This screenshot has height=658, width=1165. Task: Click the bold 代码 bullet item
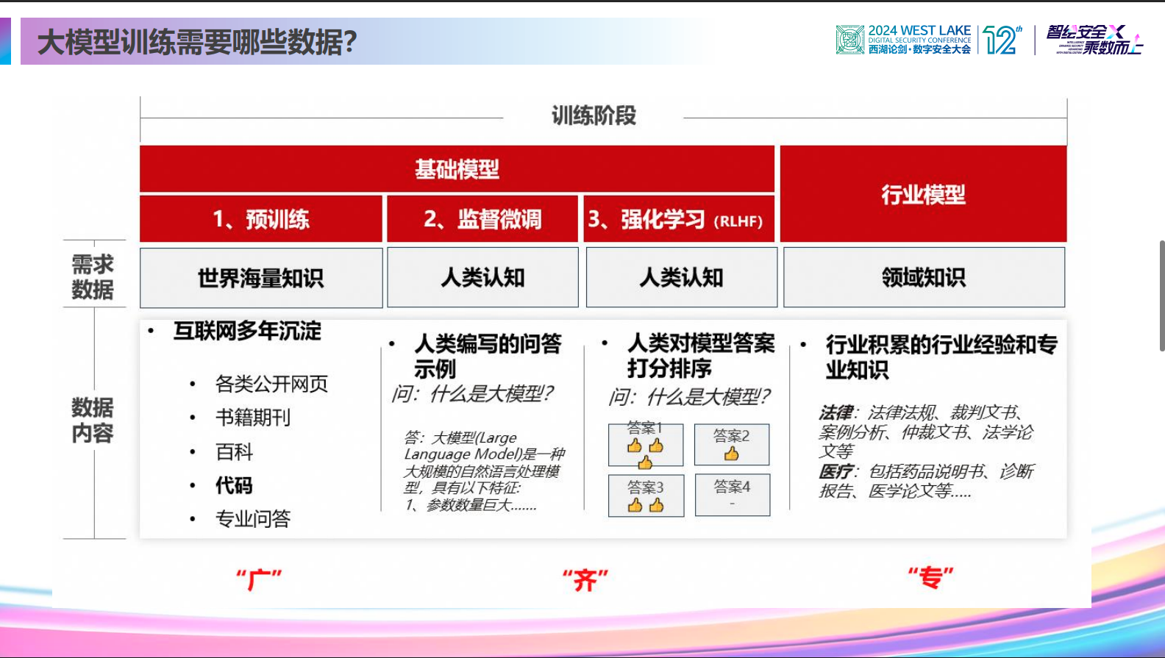tap(234, 485)
